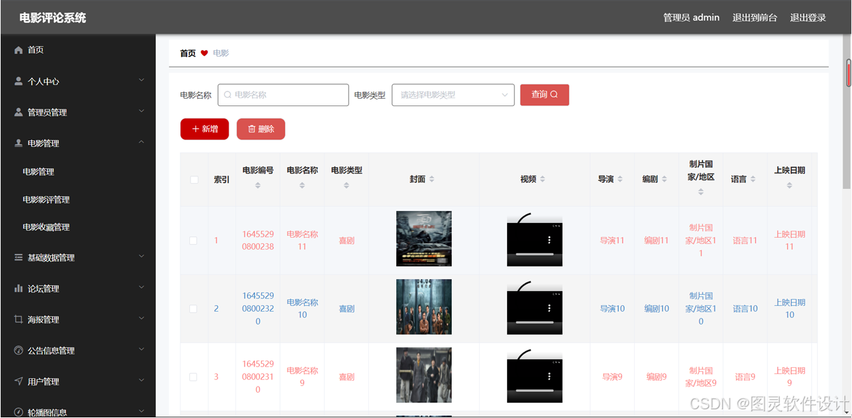Open video options menu for 电影名称10

[x=549, y=308]
